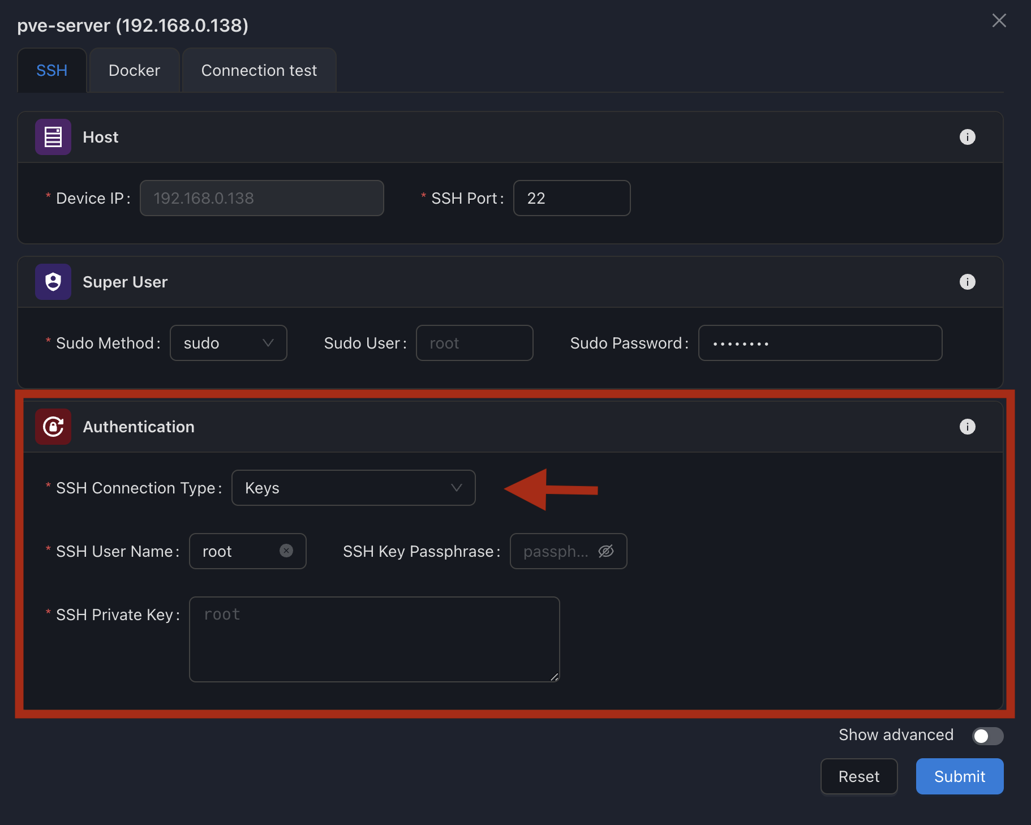The image size is (1031, 825).
Task: Enable the Show advanced switch
Action: pos(988,736)
